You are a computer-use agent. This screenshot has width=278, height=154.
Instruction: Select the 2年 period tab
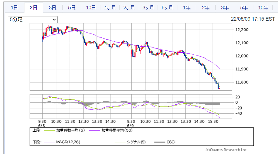tap(205, 8)
